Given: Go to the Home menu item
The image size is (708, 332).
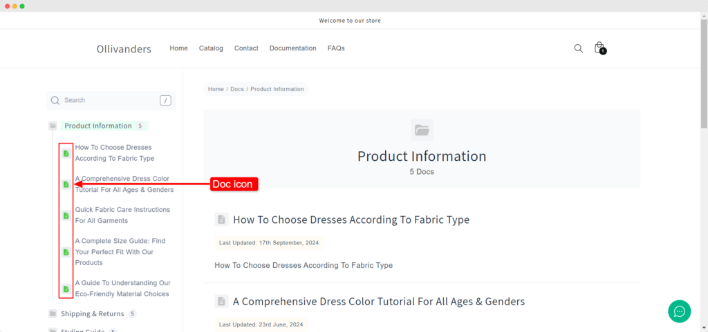Looking at the screenshot, I should tap(179, 48).
